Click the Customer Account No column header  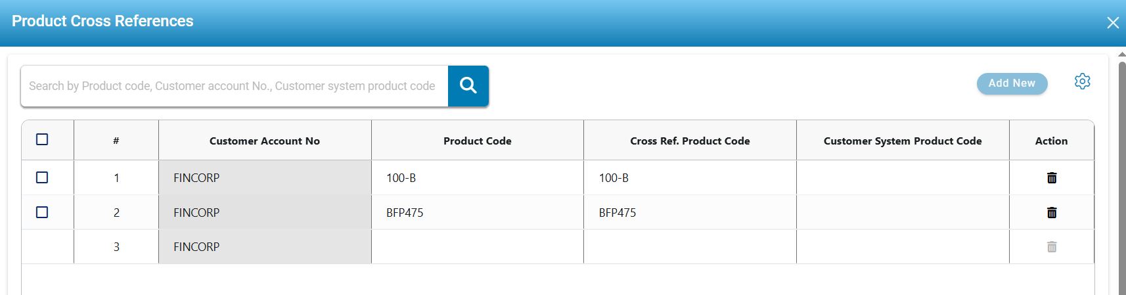pos(264,141)
